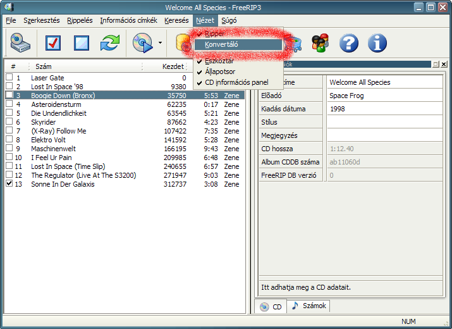Screen dimensions: 452x329
Task: Select all tracks with red checkmark icon
Action: pyautogui.click(x=53, y=43)
